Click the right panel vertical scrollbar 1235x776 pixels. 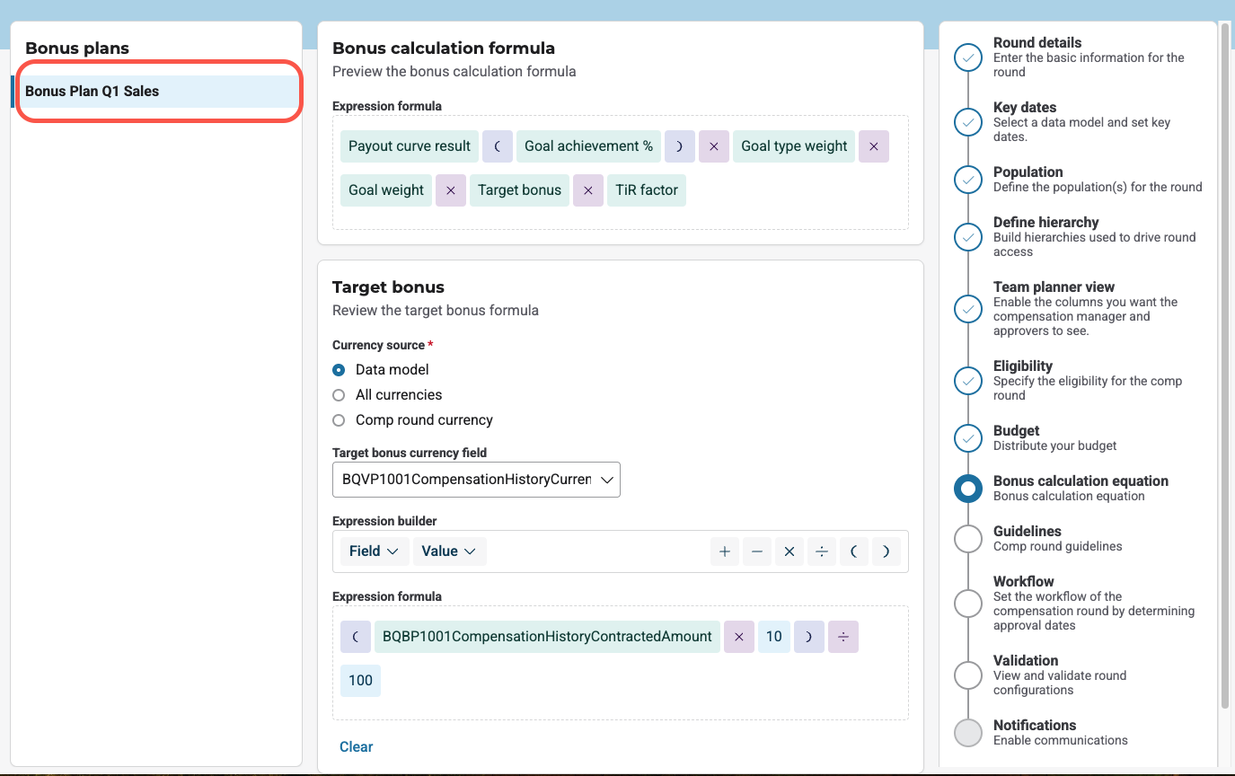click(1224, 359)
